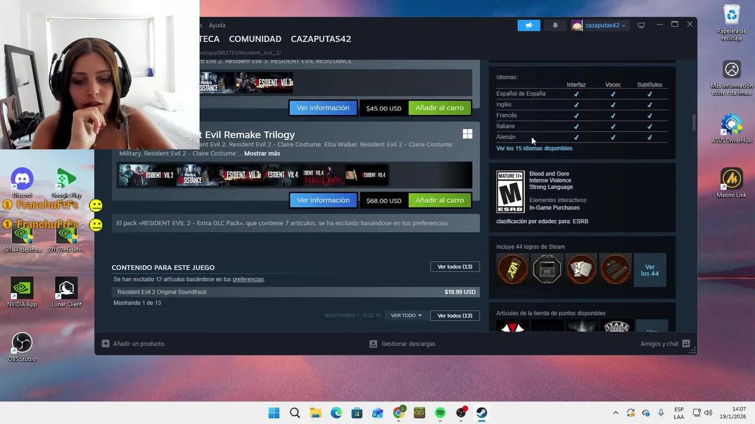Open Ver los 44 achievements button
Viewport: 755px width, 424px height.
click(649, 270)
